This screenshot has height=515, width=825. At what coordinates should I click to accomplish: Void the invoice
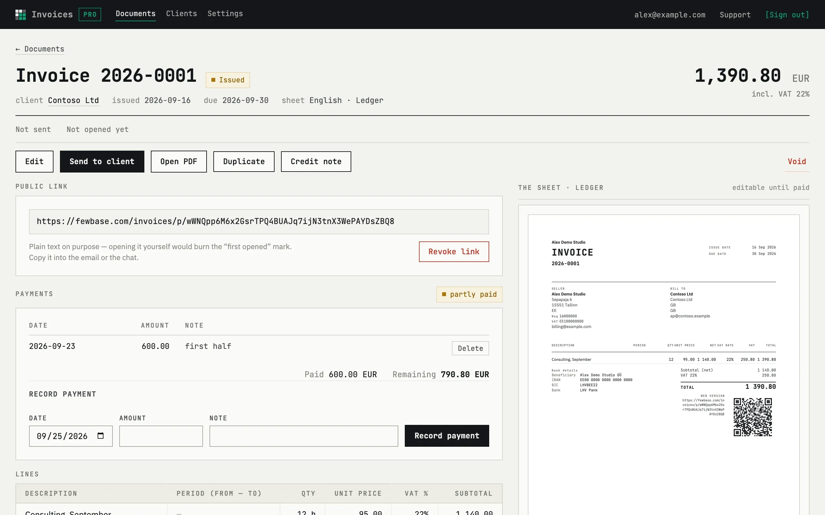pyautogui.click(x=797, y=162)
